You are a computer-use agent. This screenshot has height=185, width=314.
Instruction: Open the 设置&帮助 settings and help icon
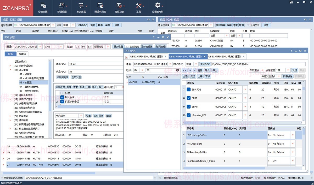tap(158, 6)
